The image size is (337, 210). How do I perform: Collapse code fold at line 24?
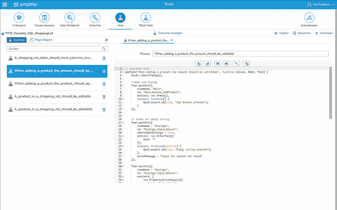[123, 146]
